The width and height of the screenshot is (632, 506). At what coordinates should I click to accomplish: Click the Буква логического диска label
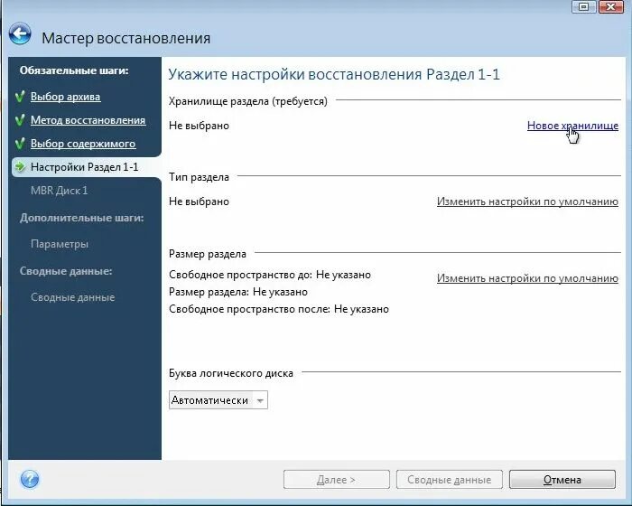click(231, 373)
